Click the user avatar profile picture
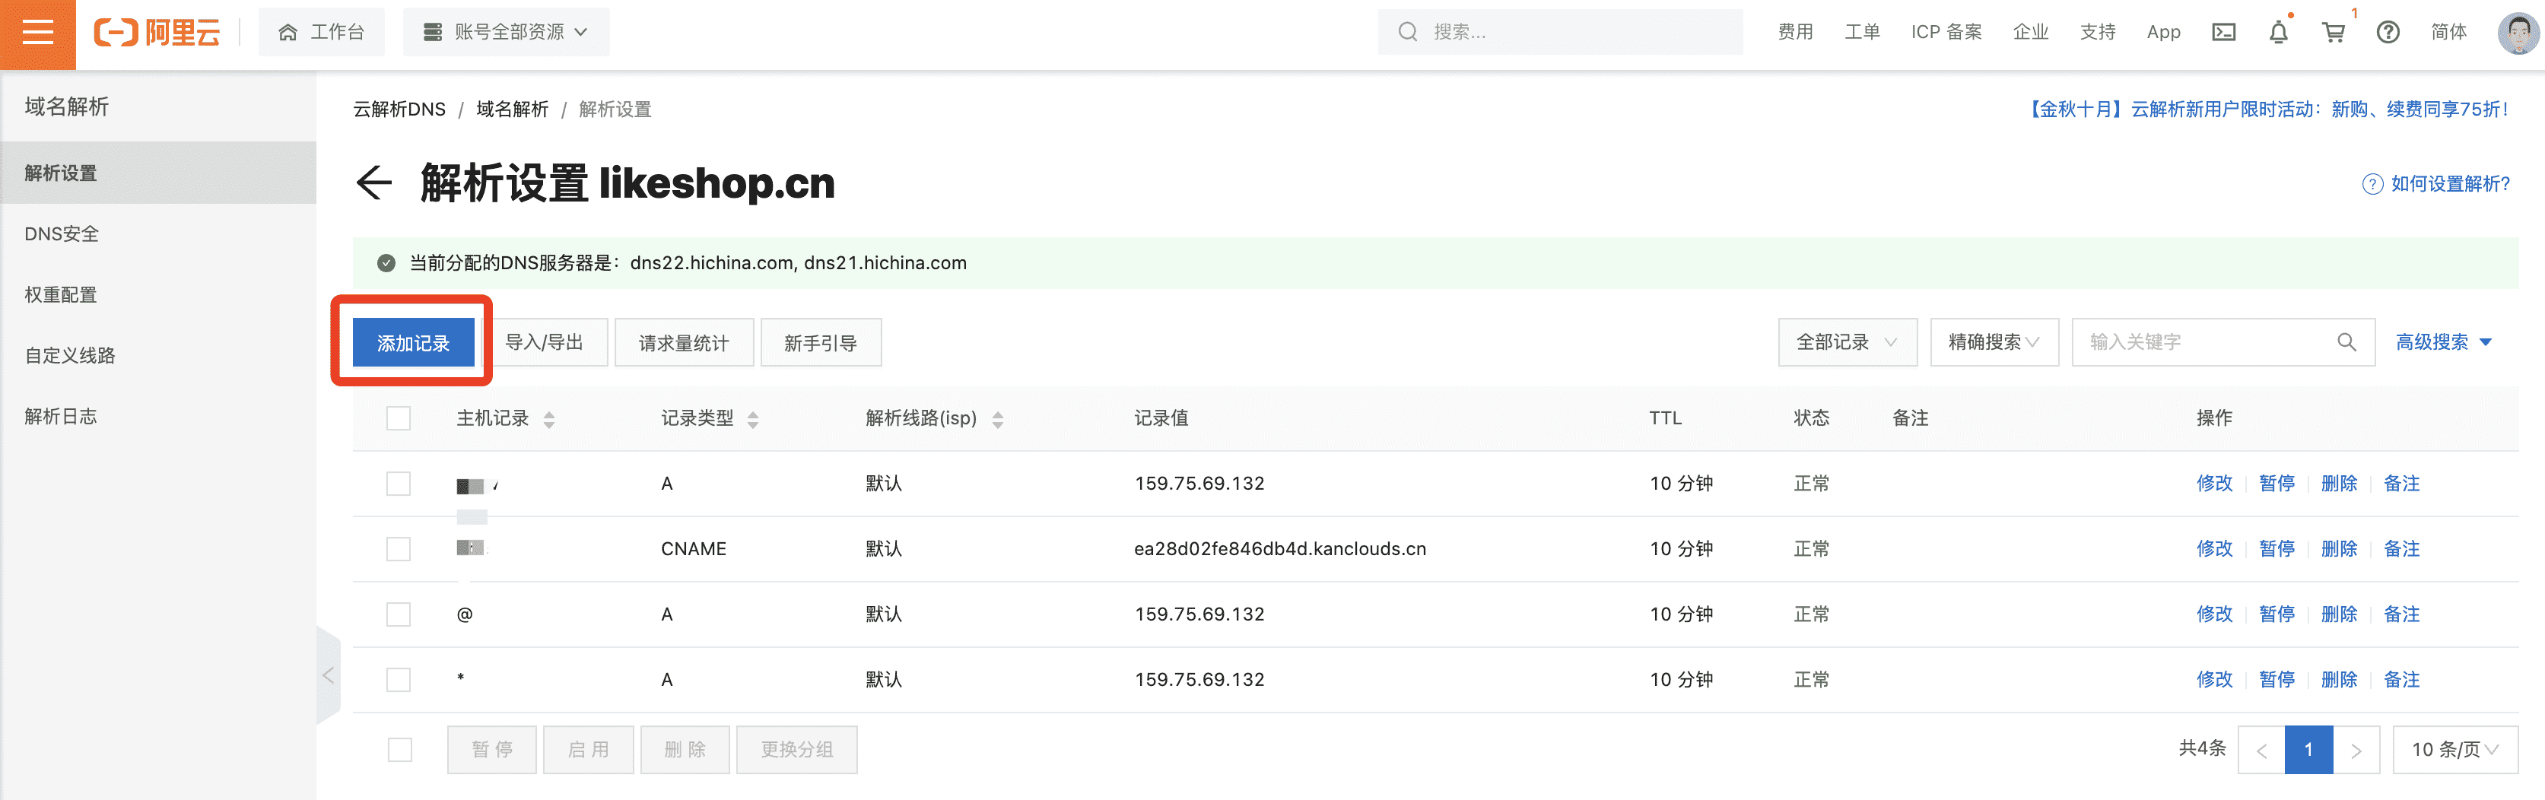 [x=2518, y=33]
